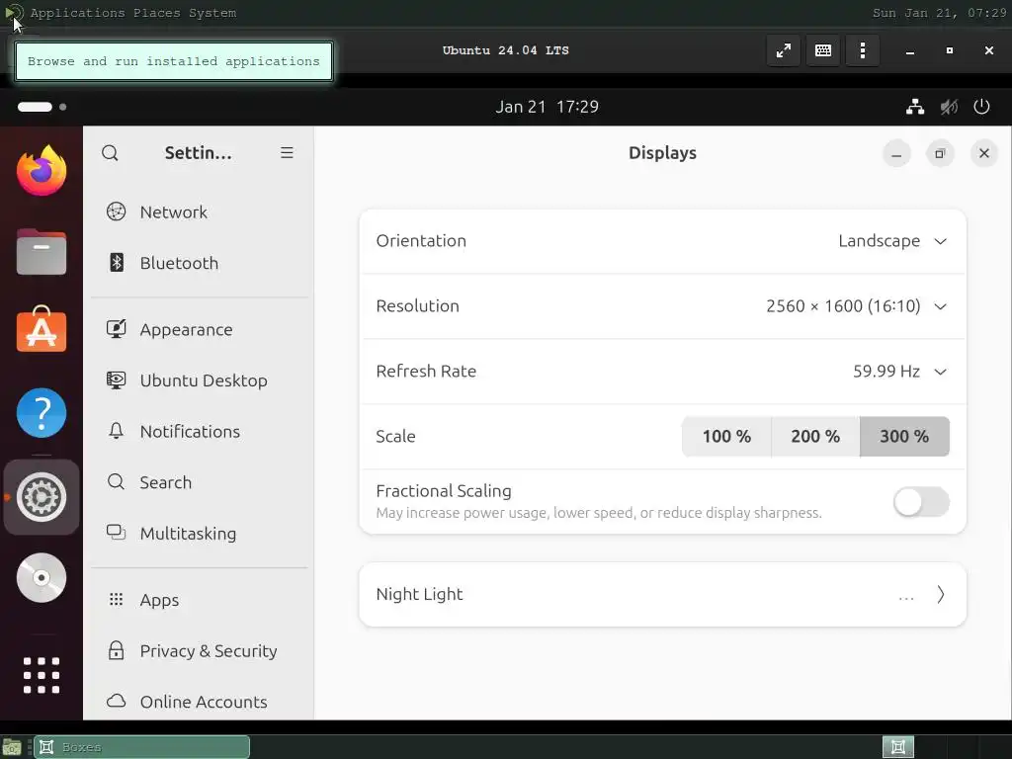Set display scale to 200 %

pyautogui.click(x=815, y=436)
